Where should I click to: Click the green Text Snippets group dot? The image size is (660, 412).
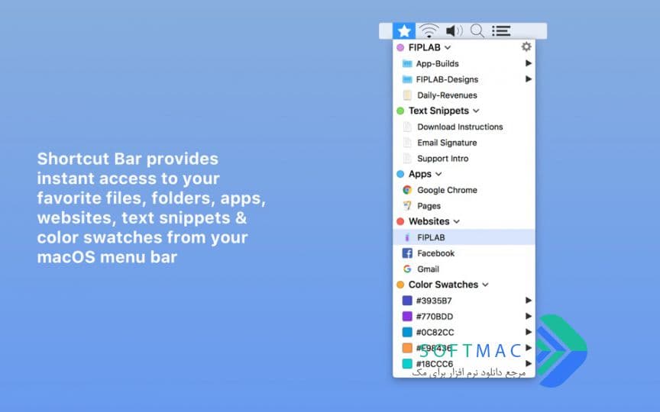pos(400,111)
